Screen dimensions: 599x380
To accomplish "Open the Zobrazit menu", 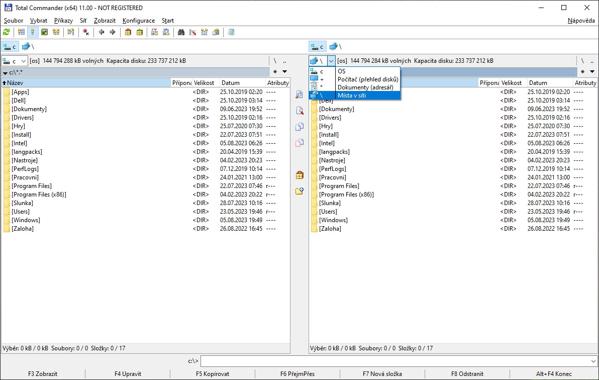I will pyautogui.click(x=105, y=21).
